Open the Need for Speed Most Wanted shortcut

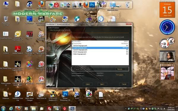click(x=41, y=21)
